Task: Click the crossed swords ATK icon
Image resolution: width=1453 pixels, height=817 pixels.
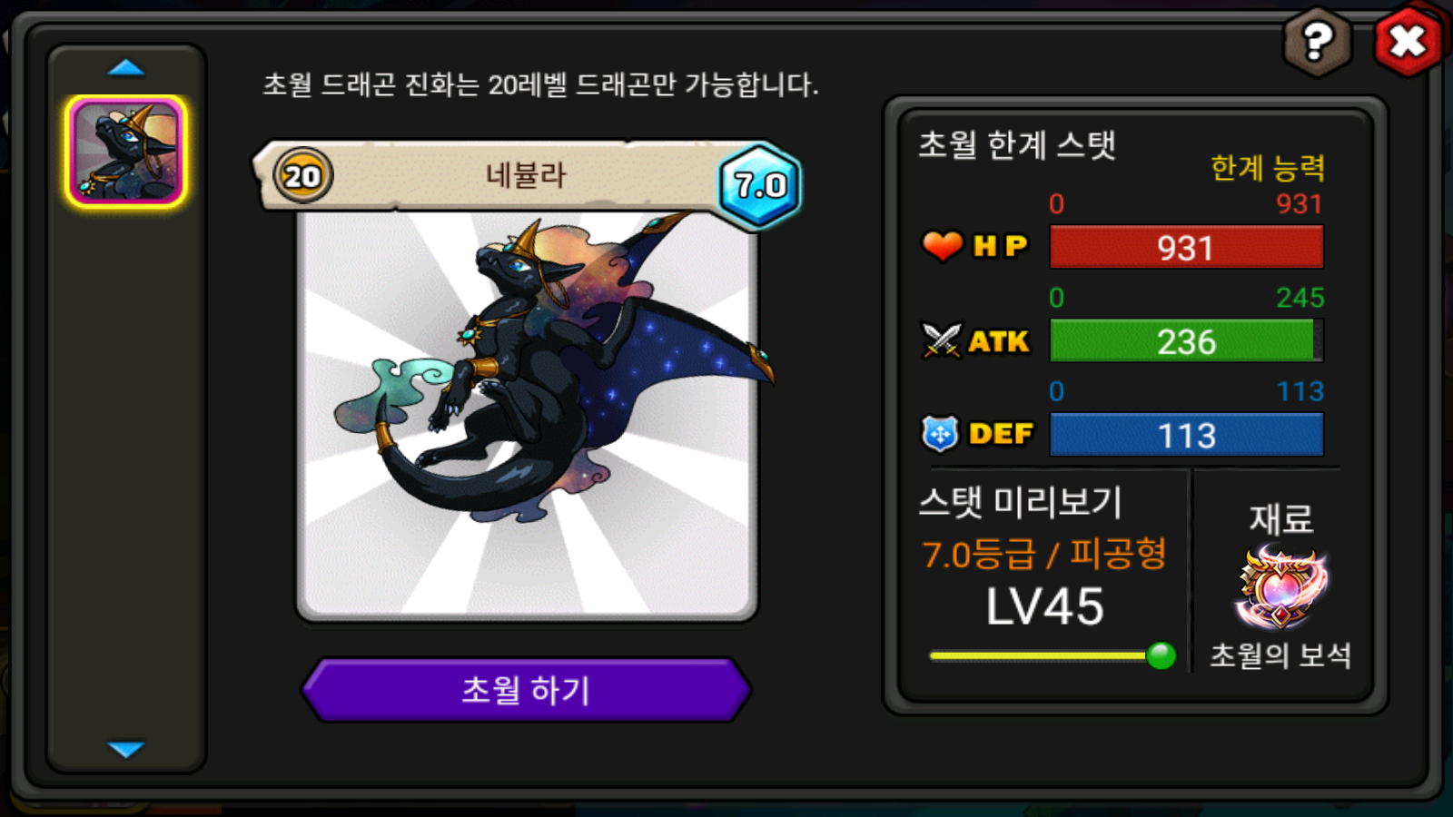Action: (x=941, y=340)
